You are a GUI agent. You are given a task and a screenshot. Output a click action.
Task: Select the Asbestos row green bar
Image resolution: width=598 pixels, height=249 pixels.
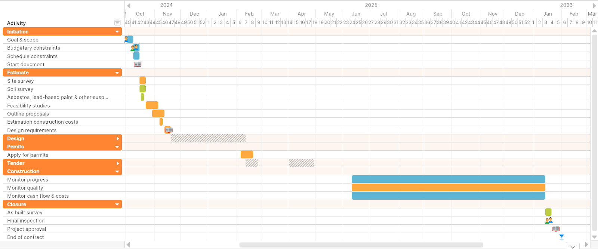tap(142, 97)
